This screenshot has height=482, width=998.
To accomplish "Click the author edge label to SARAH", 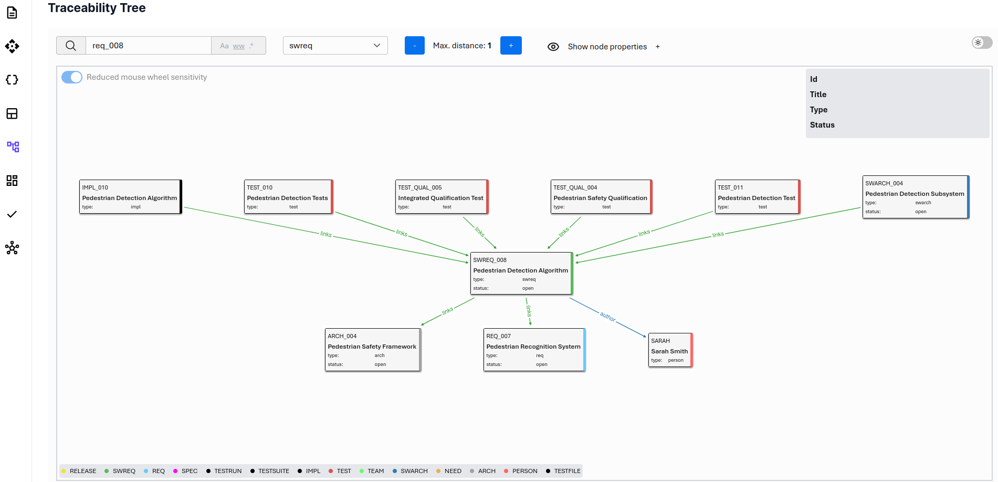I will click(x=608, y=317).
